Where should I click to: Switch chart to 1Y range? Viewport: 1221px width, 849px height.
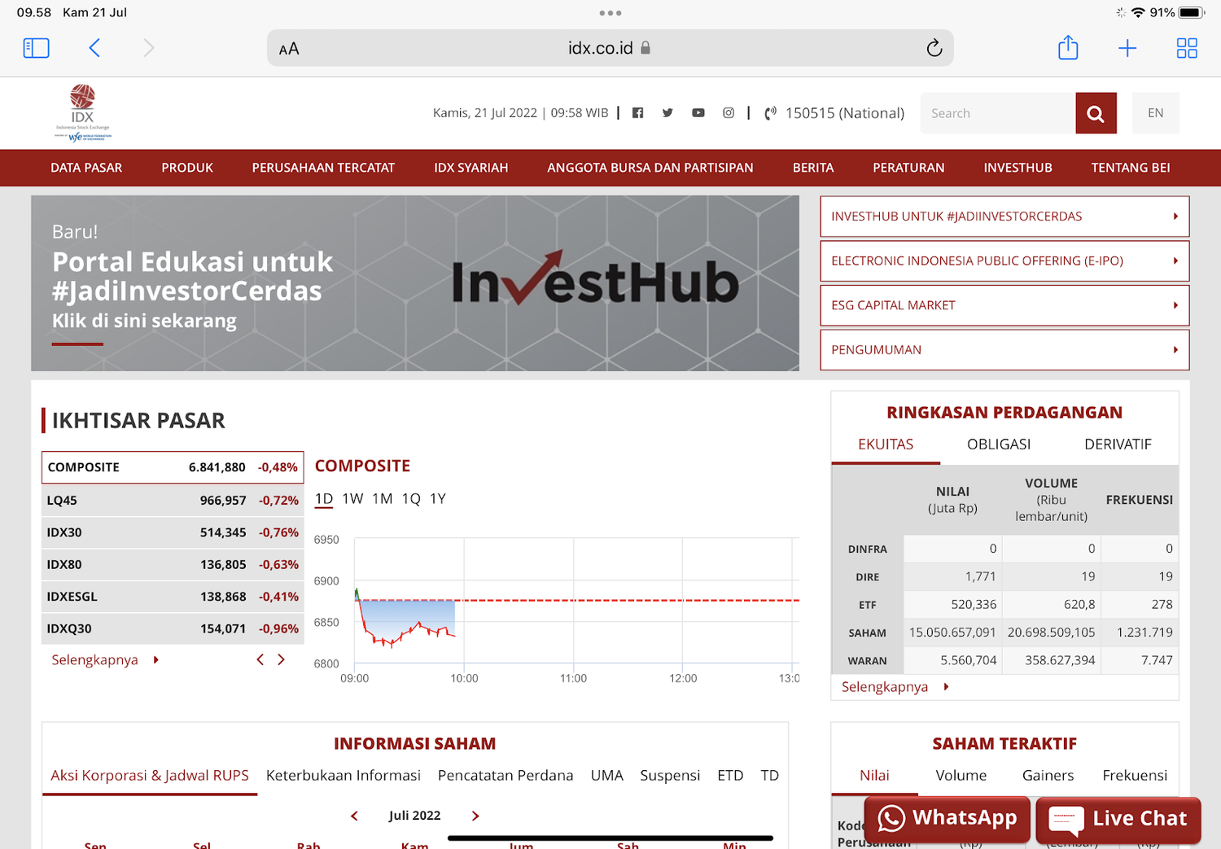pyautogui.click(x=438, y=499)
